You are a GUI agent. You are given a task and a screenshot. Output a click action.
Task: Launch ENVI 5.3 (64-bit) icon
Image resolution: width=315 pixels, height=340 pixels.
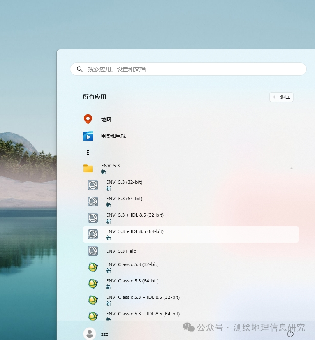(x=93, y=201)
